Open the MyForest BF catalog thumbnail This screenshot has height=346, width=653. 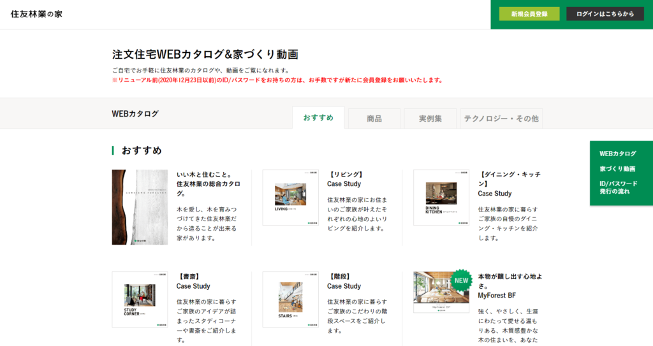point(441,292)
